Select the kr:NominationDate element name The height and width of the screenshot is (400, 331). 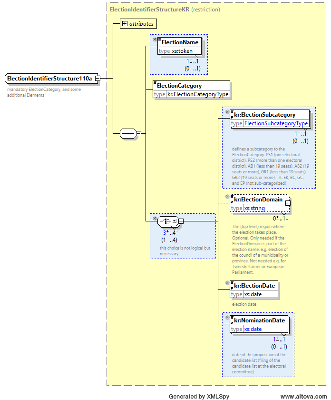pos(259,320)
